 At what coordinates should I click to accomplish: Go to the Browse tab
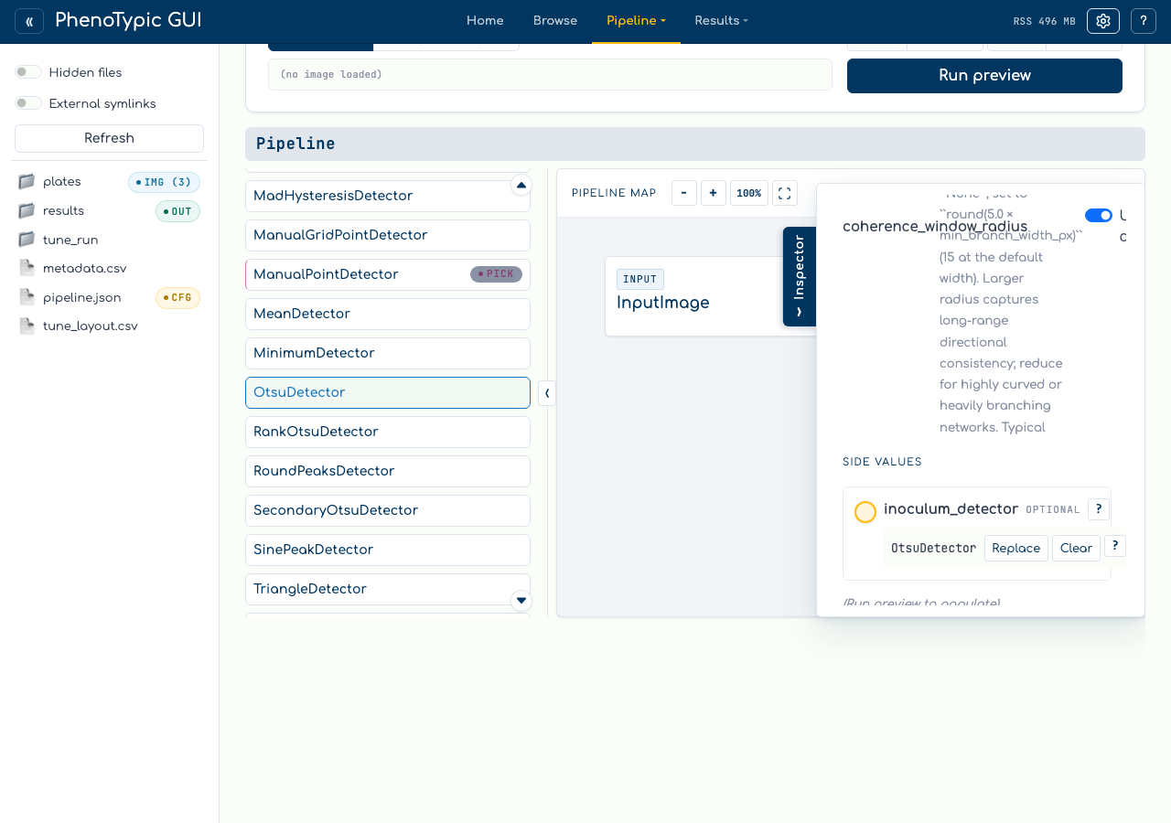pos(555,21)
